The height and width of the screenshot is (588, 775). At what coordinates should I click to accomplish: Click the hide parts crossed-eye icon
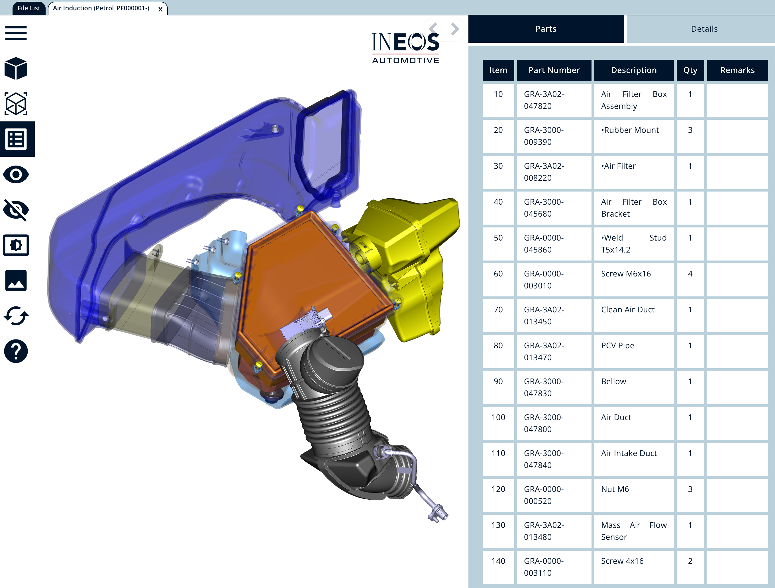click(x=16, y=210)
